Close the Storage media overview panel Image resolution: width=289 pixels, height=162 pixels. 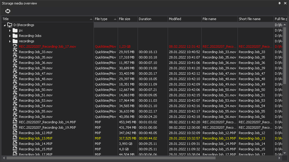(x=285, y=3)
